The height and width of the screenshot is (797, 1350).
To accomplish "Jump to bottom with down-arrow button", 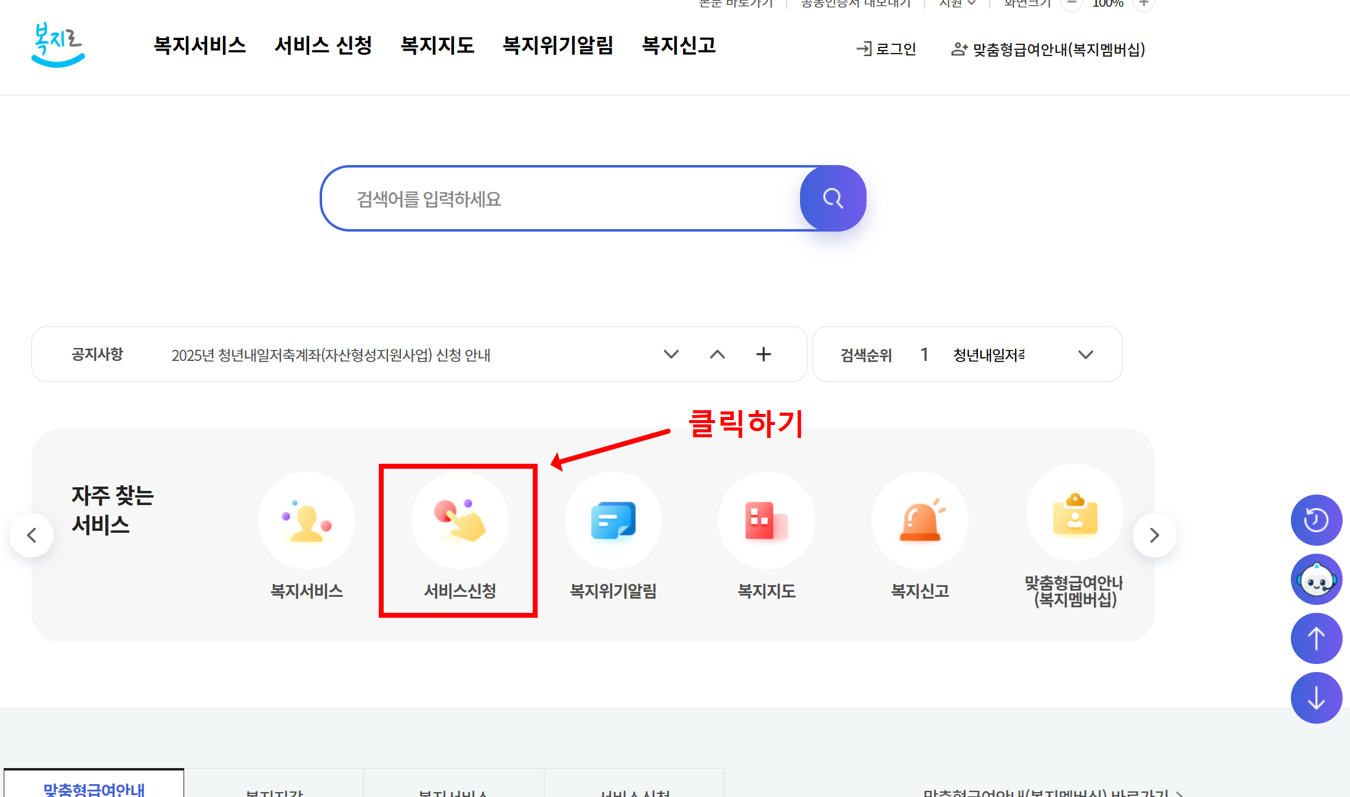I will 1316,698.
